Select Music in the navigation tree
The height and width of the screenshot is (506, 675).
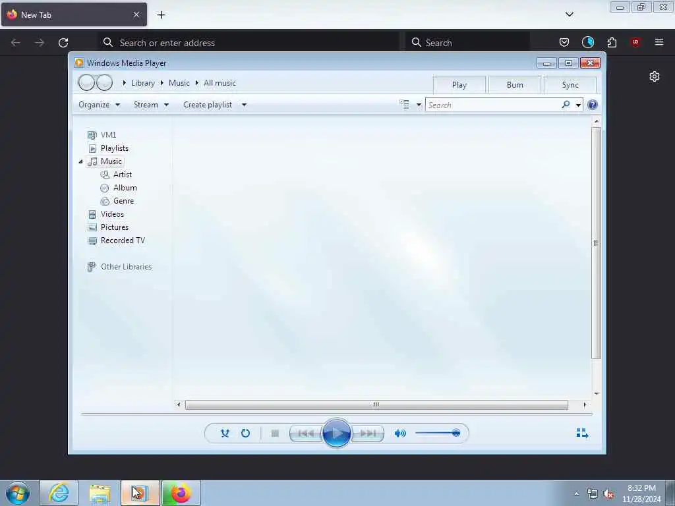[x=105, y=161]
